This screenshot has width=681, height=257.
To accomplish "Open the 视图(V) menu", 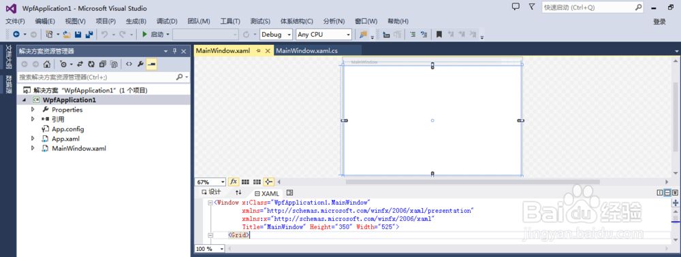I will click(x=75, y=21).
